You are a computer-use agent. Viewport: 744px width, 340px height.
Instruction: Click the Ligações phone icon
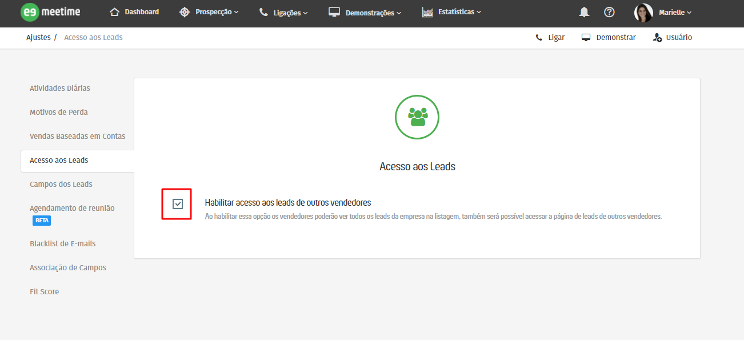(x=263, y=12)
